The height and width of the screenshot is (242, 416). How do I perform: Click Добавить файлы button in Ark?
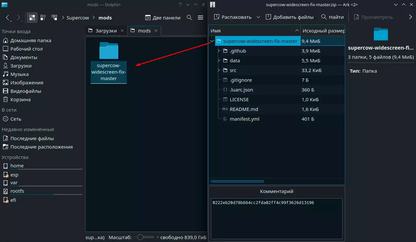(290, 17)
